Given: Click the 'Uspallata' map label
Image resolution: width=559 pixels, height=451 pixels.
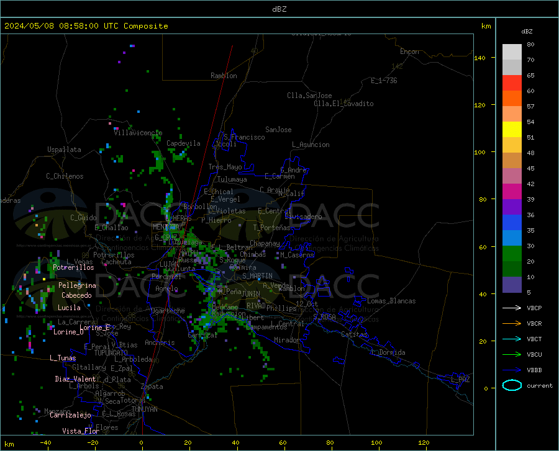Looking at the screenshot, I should (64, 150).
